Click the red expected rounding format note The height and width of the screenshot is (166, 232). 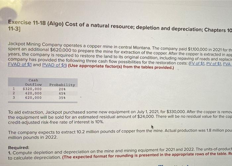point(147,155)
